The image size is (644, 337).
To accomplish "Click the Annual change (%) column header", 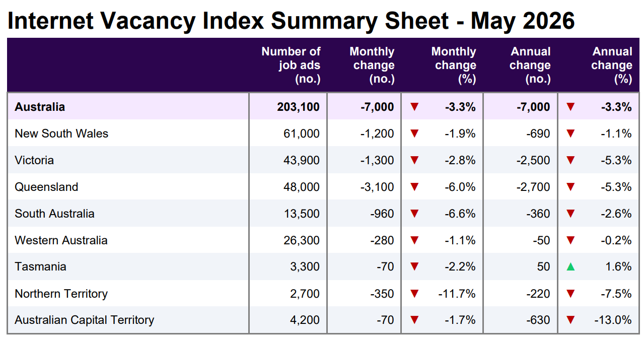I will click(612, 65).
